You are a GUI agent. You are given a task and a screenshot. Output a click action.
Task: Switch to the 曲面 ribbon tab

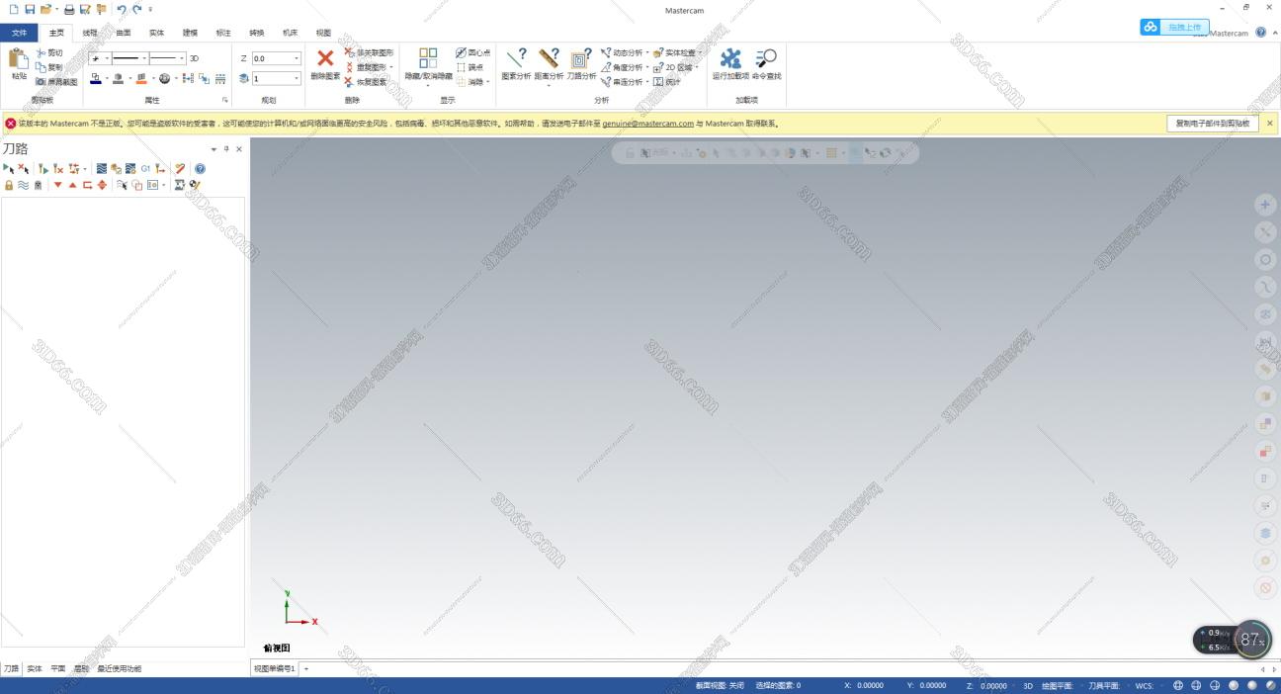[x=124, y=33]
